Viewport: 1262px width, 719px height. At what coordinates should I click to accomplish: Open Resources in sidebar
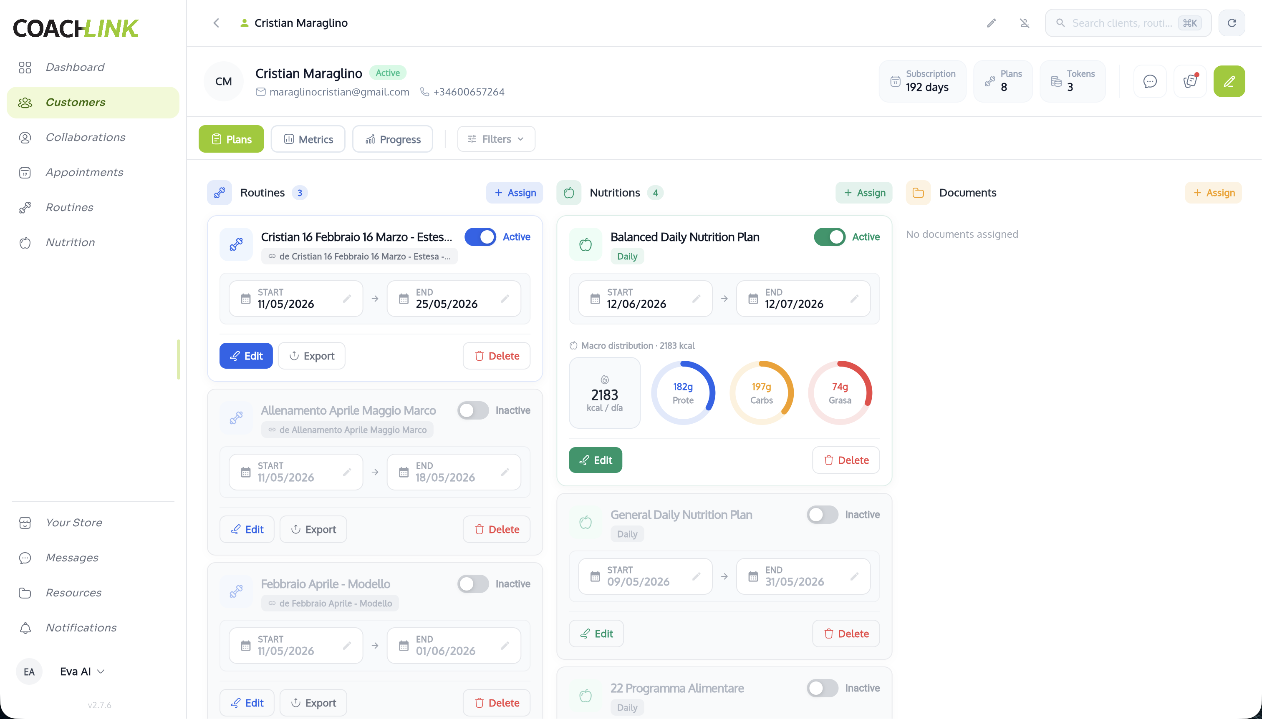click(x=93, y=593)
